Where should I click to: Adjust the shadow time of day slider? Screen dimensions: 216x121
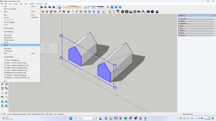click(93, 7)
